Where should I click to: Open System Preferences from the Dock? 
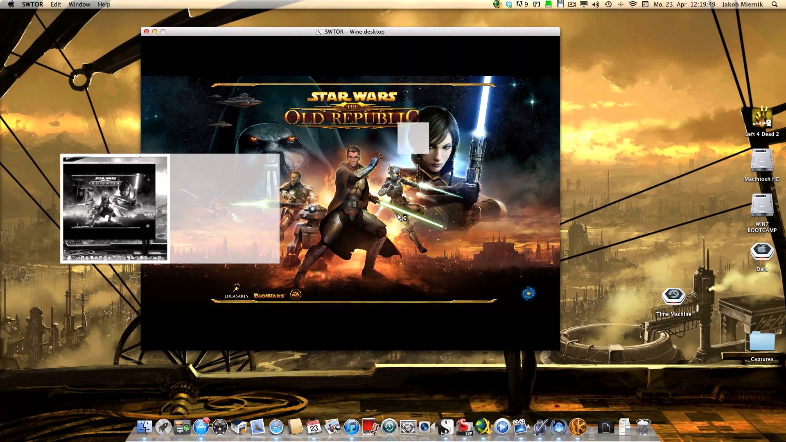(x=408, y=427)
